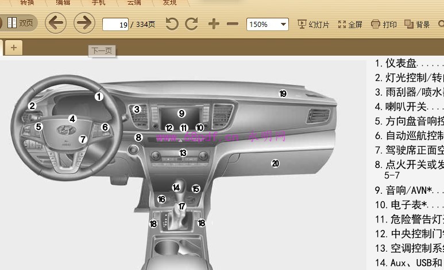Enter 全屏 fullscreen mode
The image size is (444, 270).
(x=350, y=24)
